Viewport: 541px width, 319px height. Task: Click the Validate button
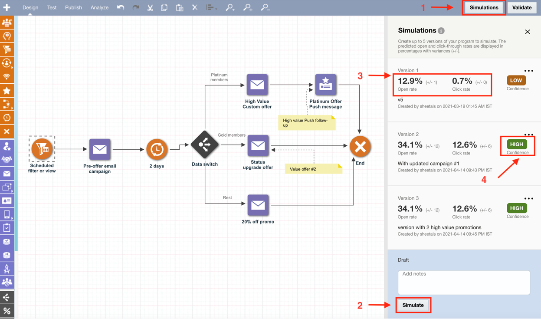click(522, 7)
